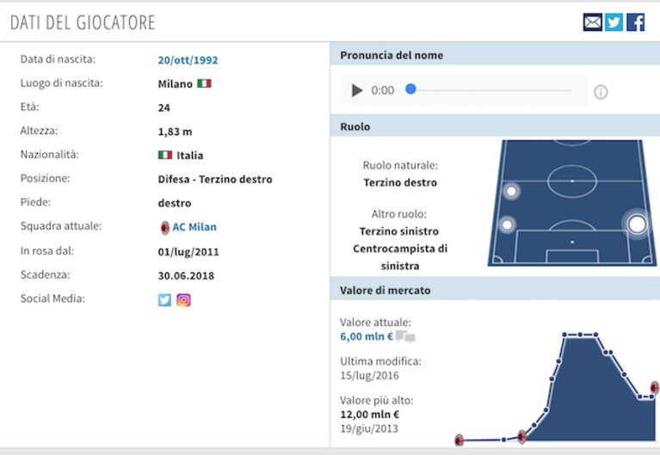Select the main right-back position marker on pitch
This screenshot has height=455, width=660.
click(x=638, y=224)
